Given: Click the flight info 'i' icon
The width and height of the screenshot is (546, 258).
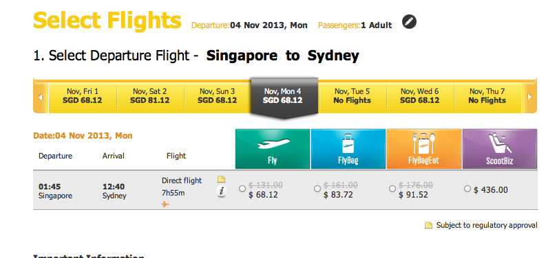Looking at the screenshot, I should pos(222,191).
